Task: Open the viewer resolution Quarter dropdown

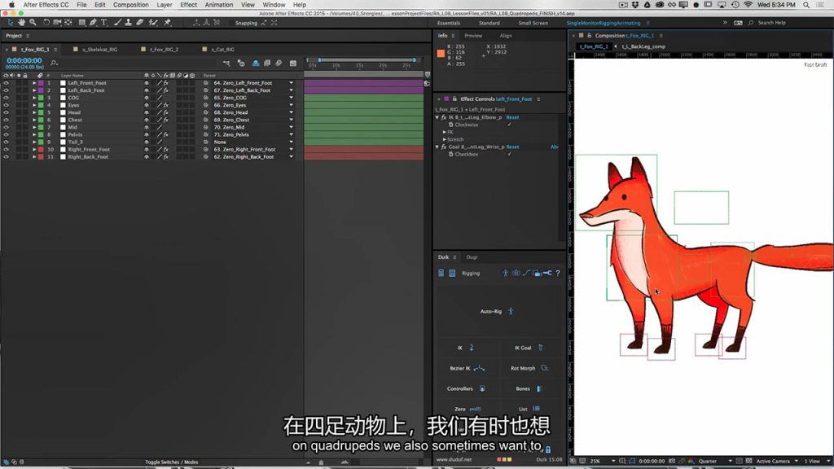Action: [715, 461]
